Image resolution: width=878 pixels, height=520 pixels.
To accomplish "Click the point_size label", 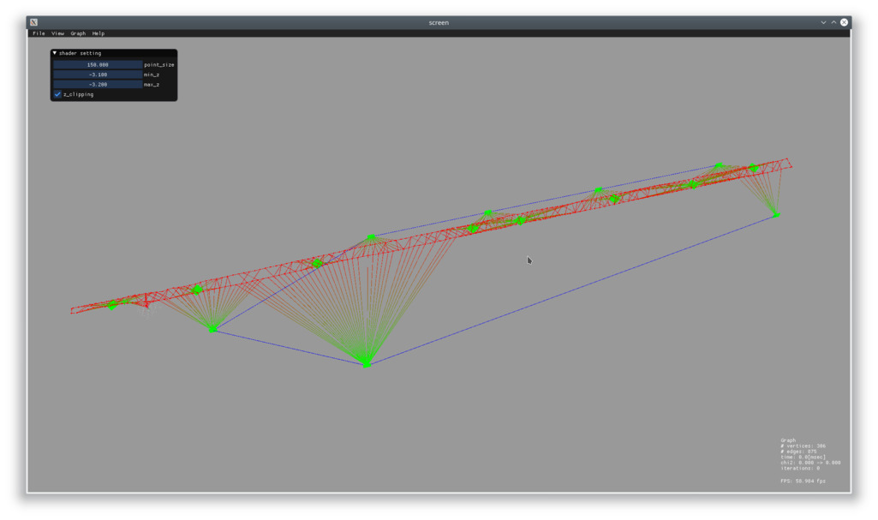I will 159,65.
